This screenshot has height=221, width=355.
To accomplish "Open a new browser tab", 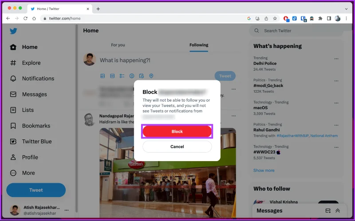I will 98,9.
